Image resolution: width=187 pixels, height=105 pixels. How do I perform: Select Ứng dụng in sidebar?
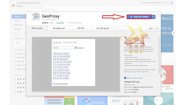[18, 25]
